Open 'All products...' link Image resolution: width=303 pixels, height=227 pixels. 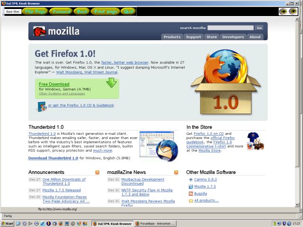tap(206, 201)
